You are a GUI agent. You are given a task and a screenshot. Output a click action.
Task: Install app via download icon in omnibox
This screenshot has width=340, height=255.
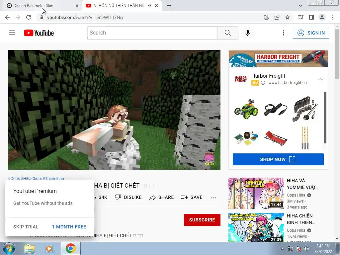click(266, 17)
